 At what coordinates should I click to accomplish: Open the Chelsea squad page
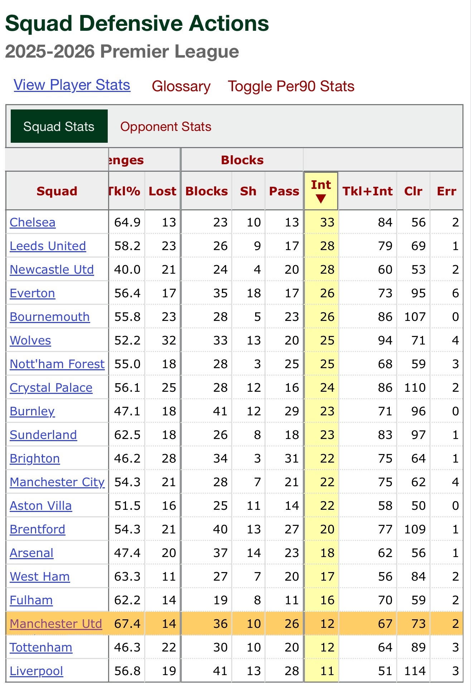point(33,222)
